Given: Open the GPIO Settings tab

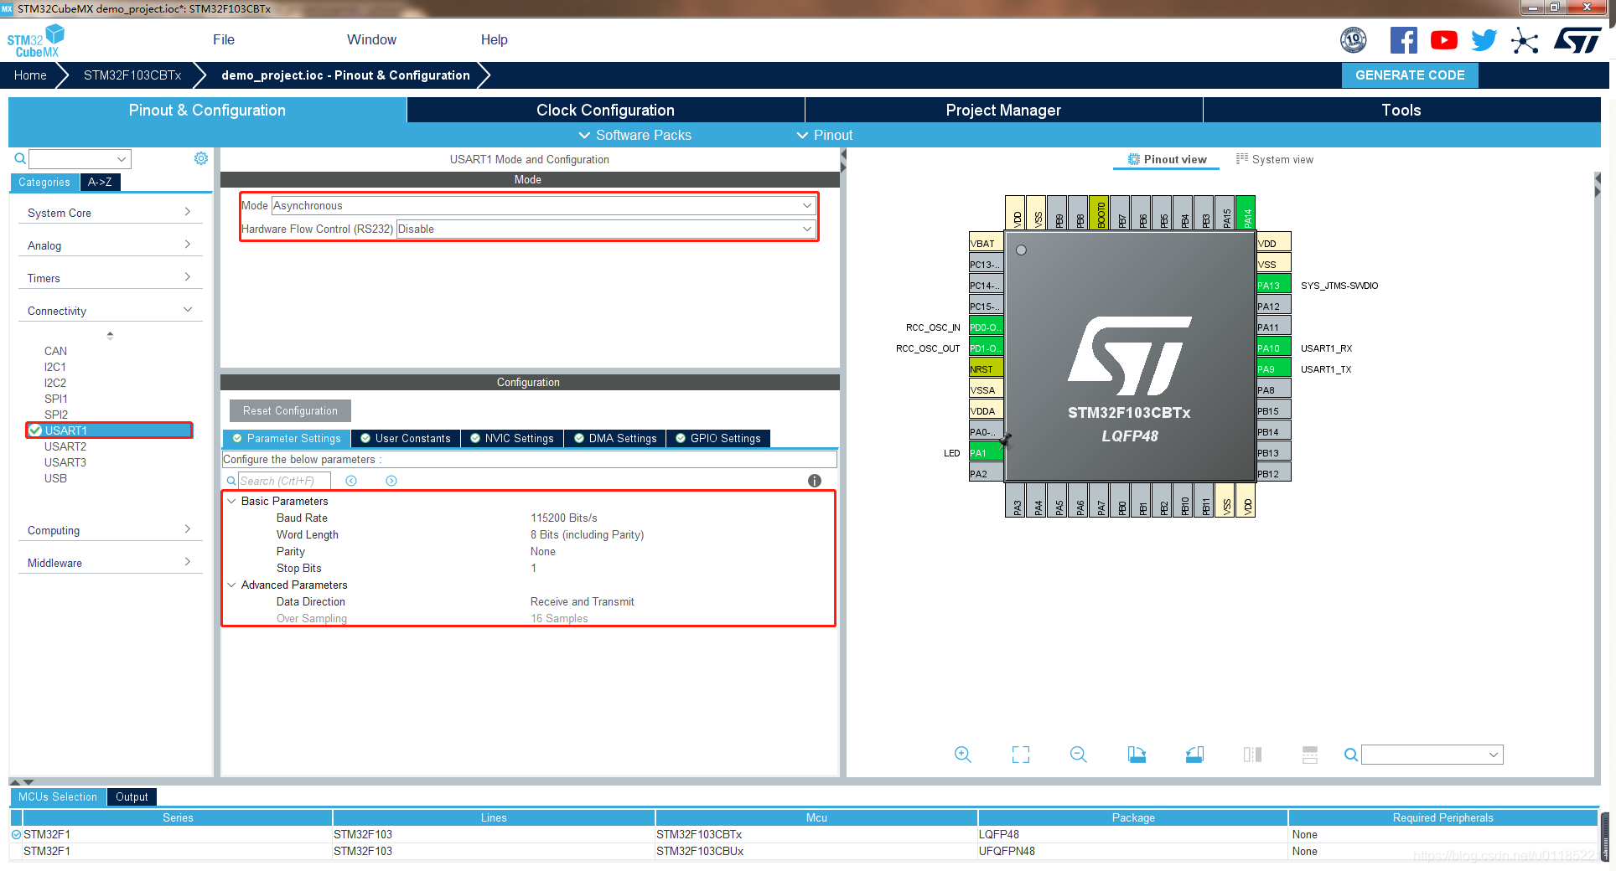Looking at the screenshot, I should [x=718, y=438].
